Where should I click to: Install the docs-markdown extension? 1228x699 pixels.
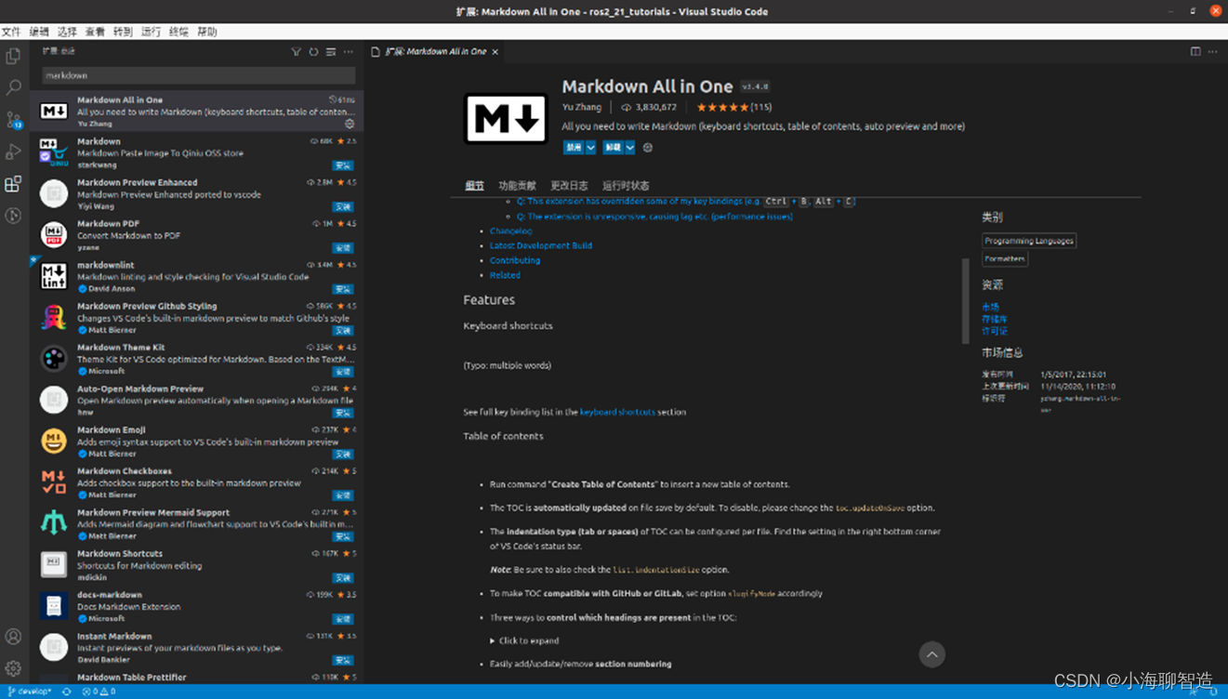(x=343, y=619)
